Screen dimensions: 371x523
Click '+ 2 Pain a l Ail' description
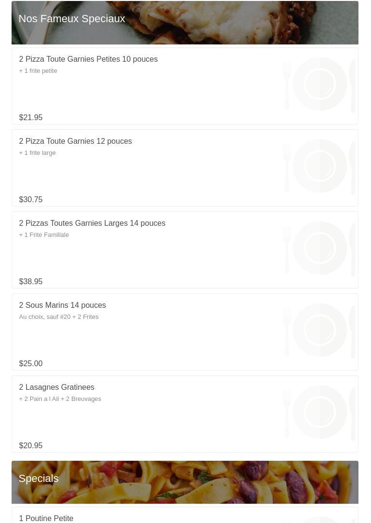pos(60,399)
